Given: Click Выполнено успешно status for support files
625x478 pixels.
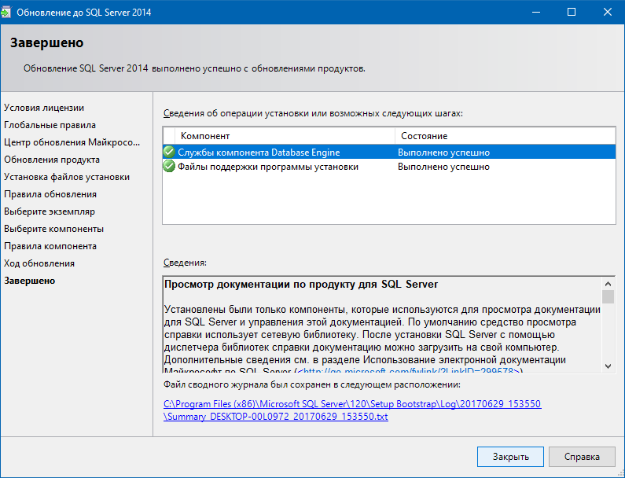Looking at the screenshot, I should point(443,167).
